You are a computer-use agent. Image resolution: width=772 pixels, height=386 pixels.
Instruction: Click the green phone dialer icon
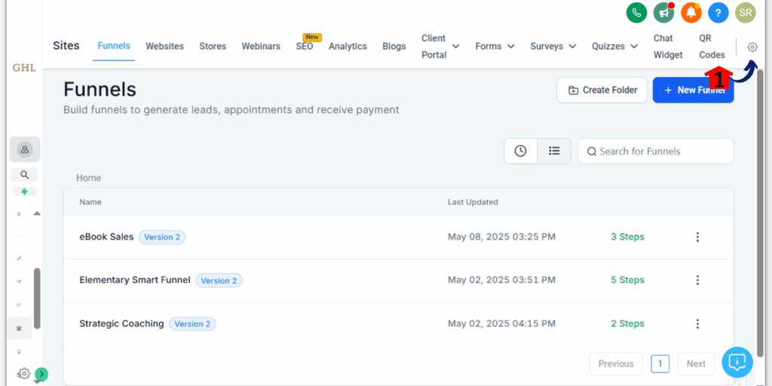pyautogui.click(x=636, y=13)
